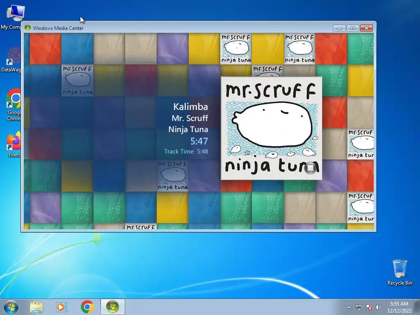This screenshot has height=315, width=420.
Task: Select the Recycle Bin desktop icon
Action: (399, 272)
